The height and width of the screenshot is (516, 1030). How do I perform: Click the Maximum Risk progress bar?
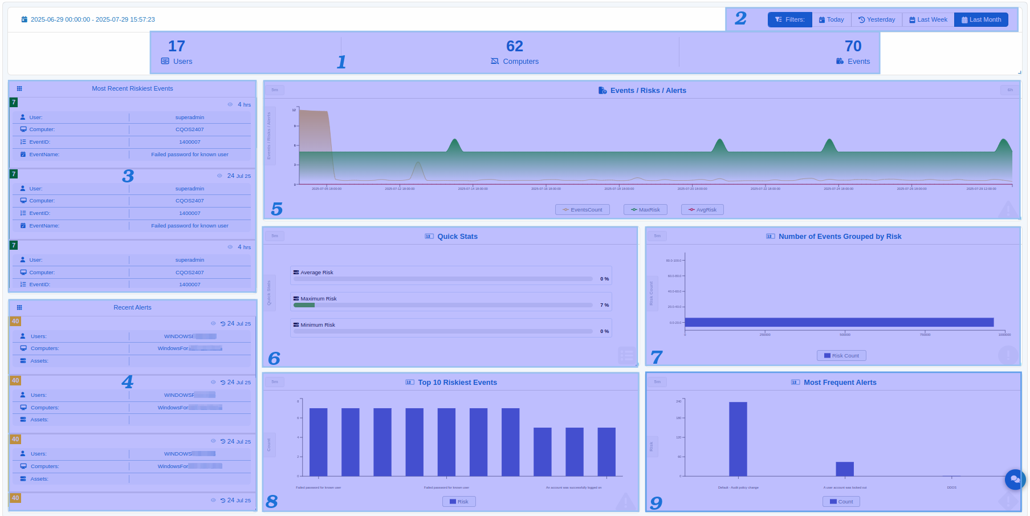click(443, 305)
